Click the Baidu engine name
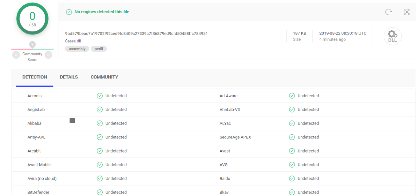Viewport: 419px width, 195px height. 225,179
